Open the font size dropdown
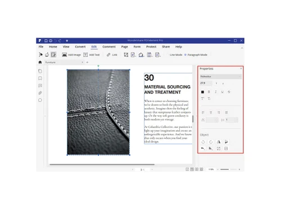Image resolution: width=281 pixels, height=210 pixels. coord(206,83)
